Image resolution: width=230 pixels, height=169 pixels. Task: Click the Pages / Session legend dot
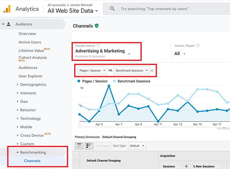(x=79, y=81)
